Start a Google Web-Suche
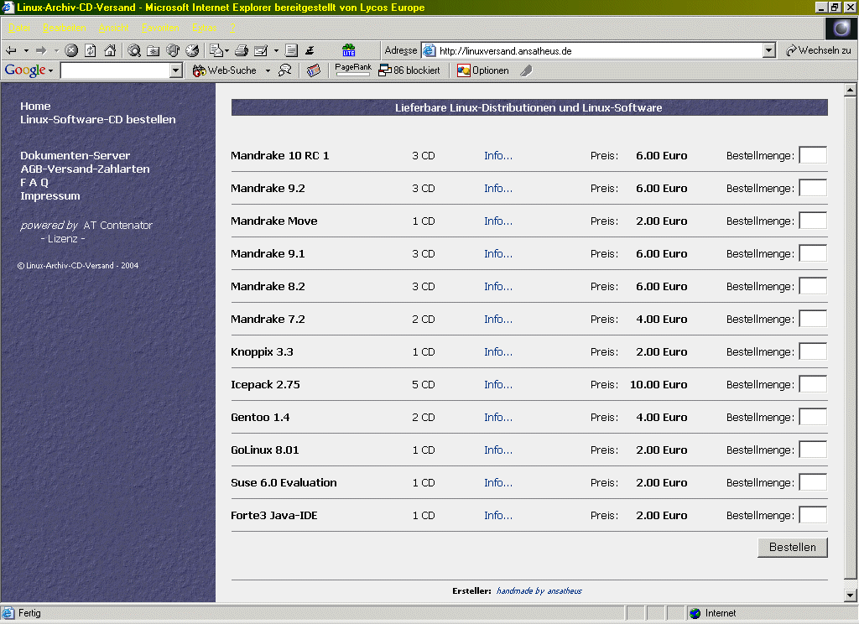Viewport: 859px width, 624px height. pyautogui.click(x=225, y=70)
